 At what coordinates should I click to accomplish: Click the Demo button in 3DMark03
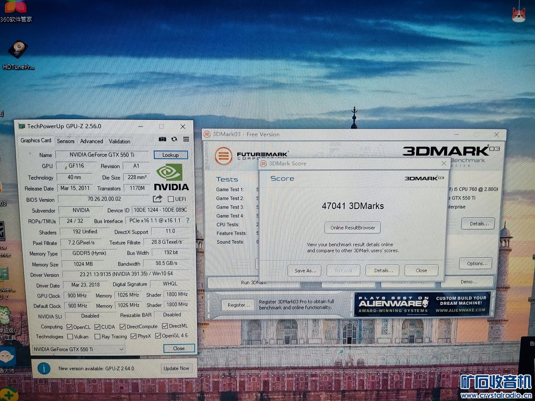coord(468,282)
